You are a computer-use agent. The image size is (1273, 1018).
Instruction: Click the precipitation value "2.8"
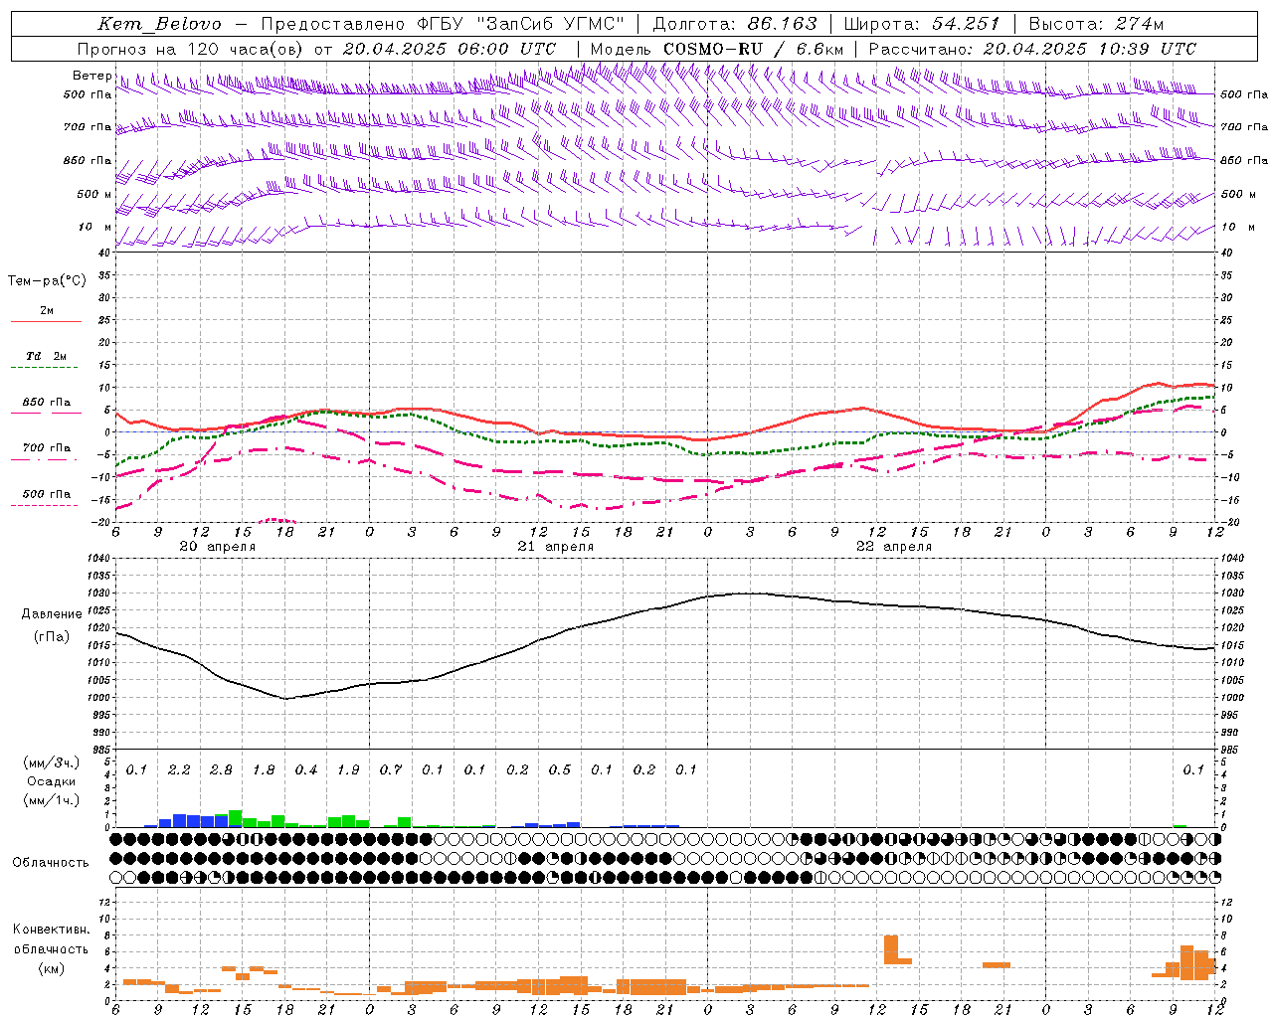pyautogui.click(x=221, y=770)
